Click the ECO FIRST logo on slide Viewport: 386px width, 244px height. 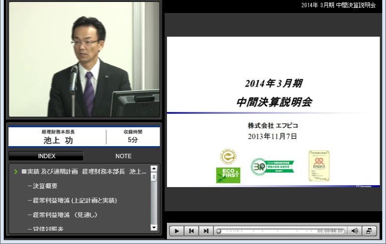228,175
